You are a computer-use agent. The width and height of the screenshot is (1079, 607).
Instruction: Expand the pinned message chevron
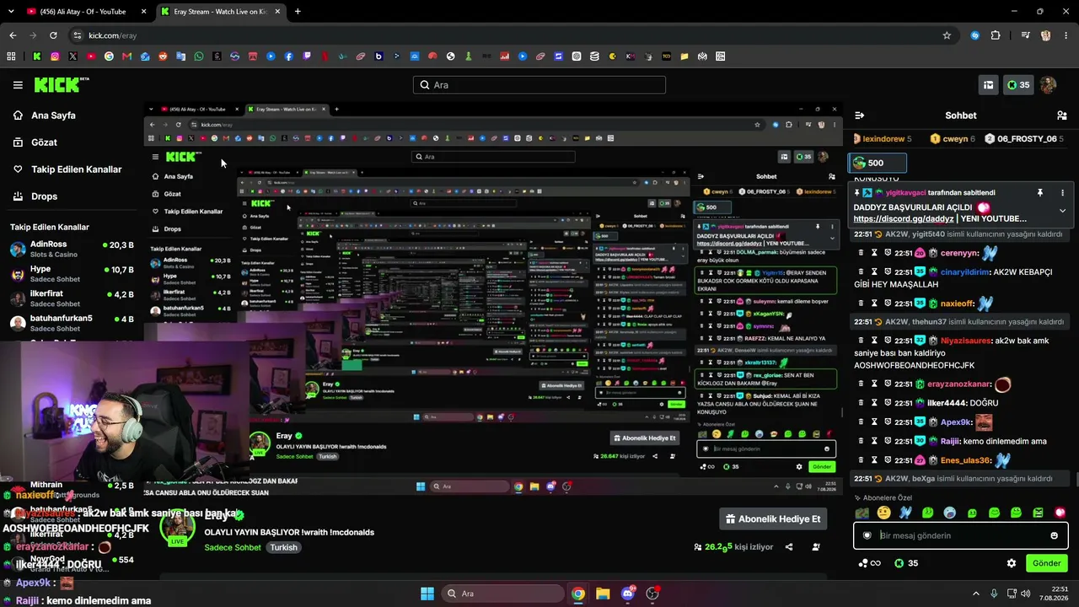tap(1062, 211)
